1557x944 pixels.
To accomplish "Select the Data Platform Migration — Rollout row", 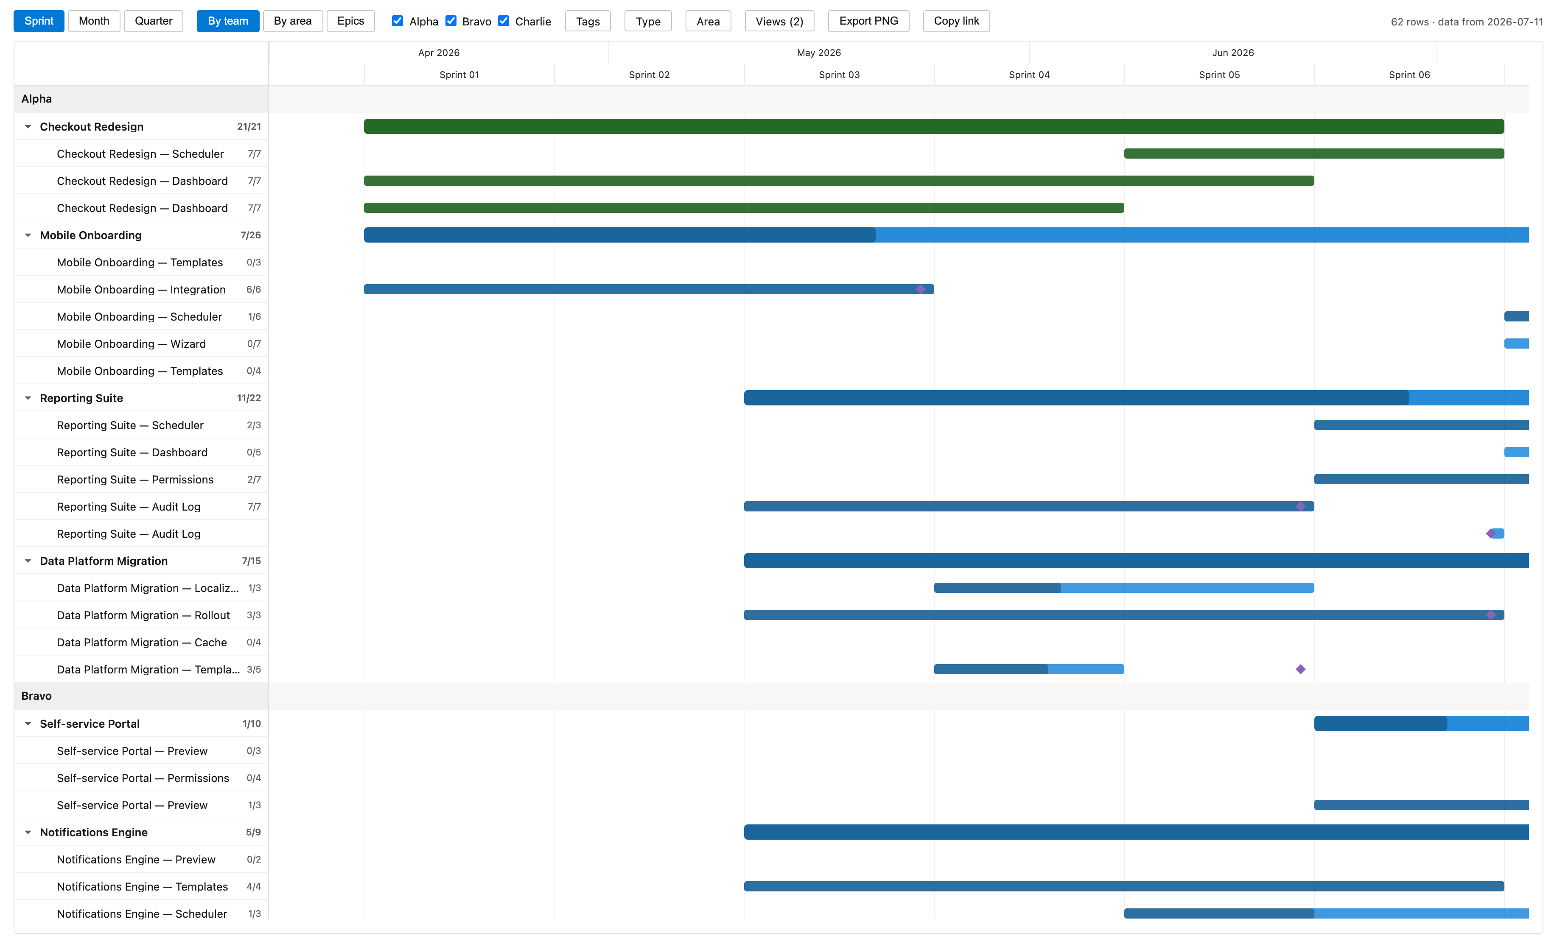I will 141,615.
